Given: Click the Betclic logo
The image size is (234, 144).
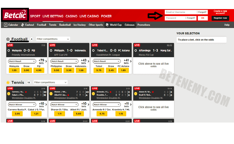Looking at the screenshot, I should 15,15.
